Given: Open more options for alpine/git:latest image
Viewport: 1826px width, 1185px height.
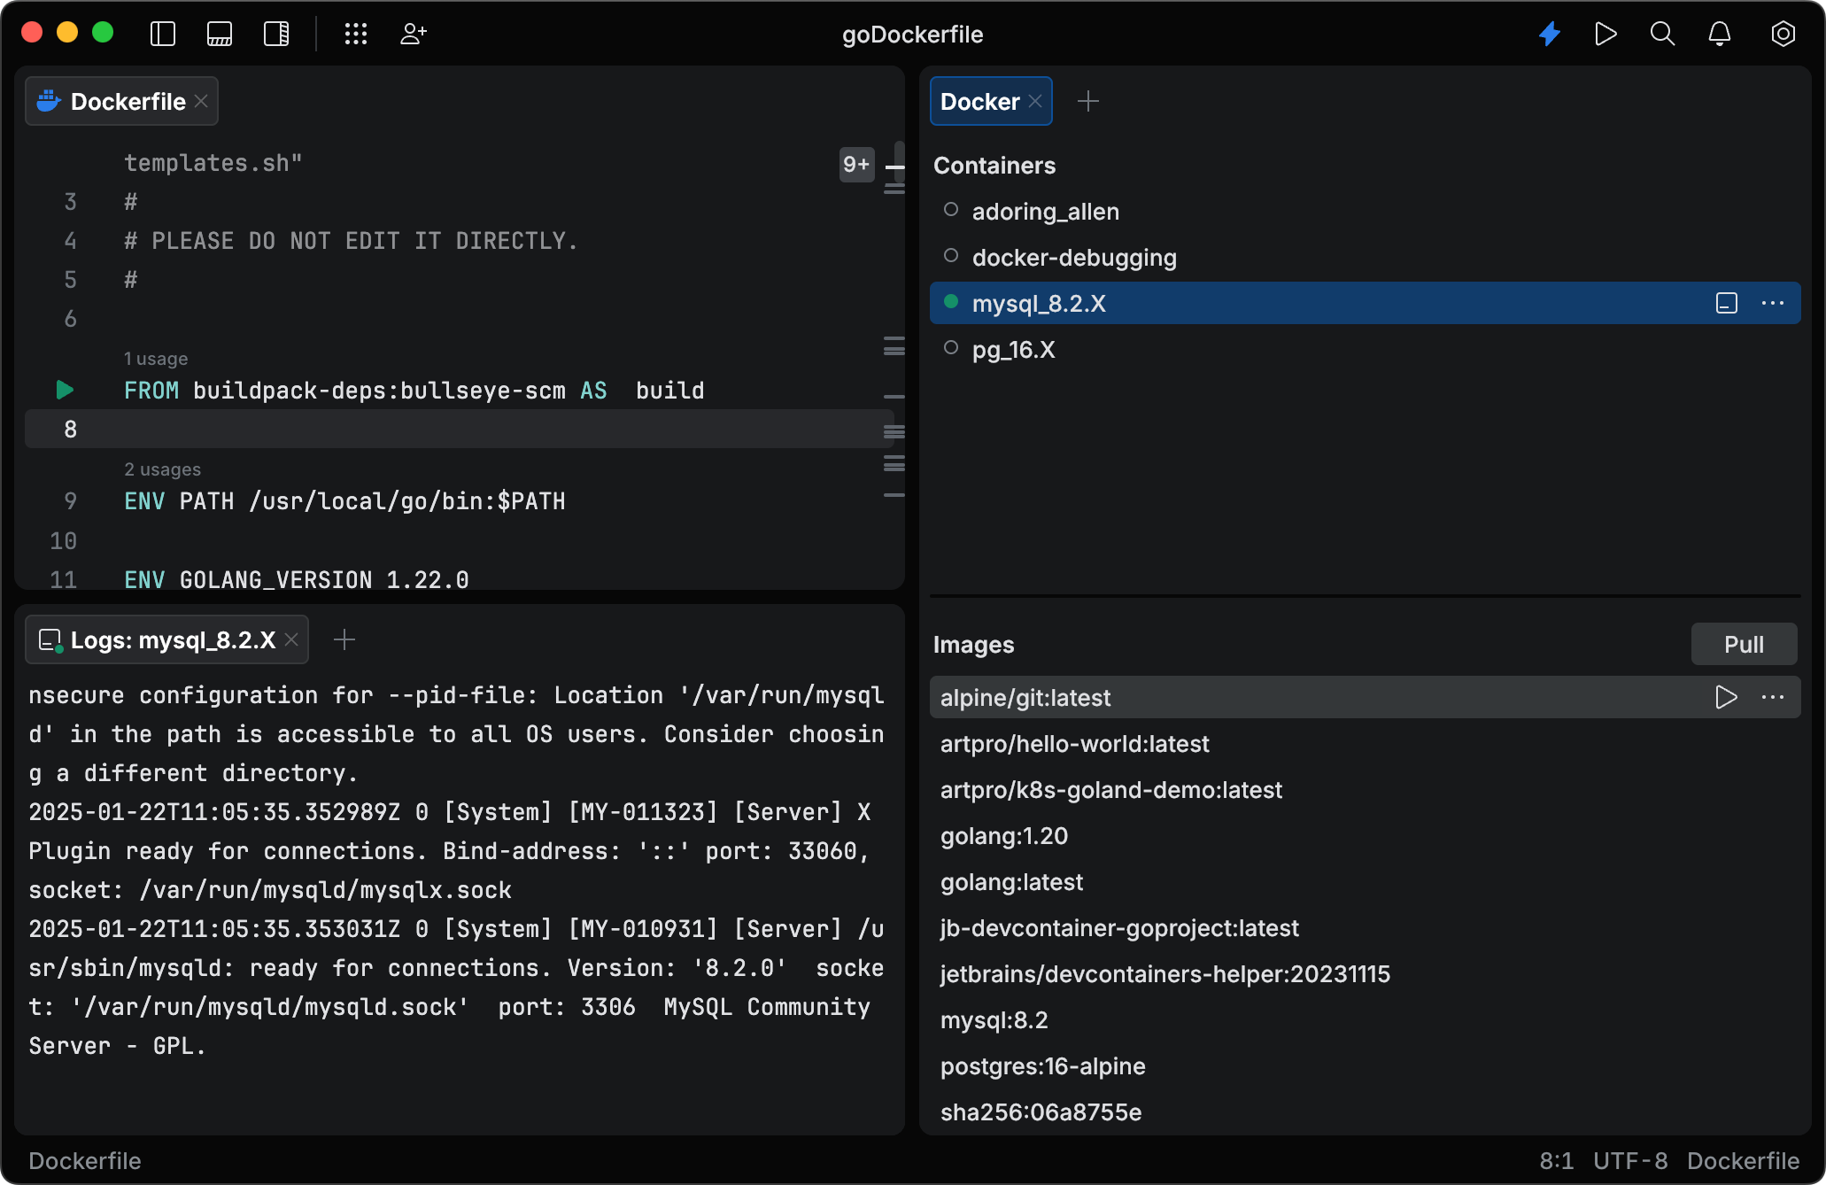Looking at the screenshot, I should (1773, 697).
